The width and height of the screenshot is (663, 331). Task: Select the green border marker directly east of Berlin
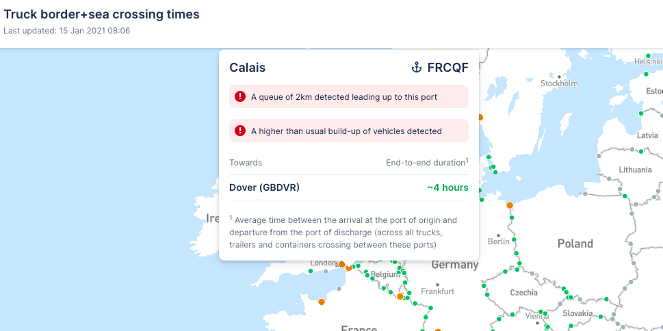pos(514,241)
